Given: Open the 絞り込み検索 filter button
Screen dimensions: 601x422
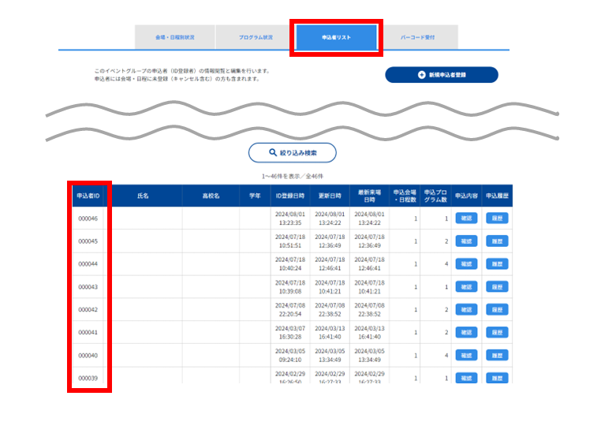Looking at the screenshot, I should click(x=293, y=152).
